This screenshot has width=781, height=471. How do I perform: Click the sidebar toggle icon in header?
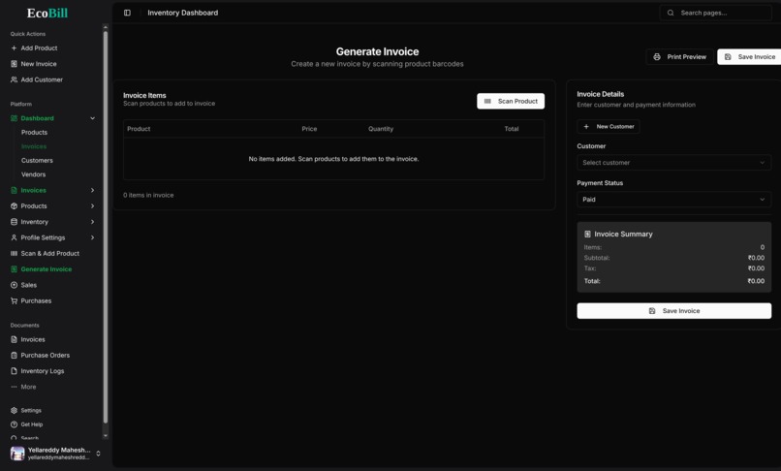127,13
